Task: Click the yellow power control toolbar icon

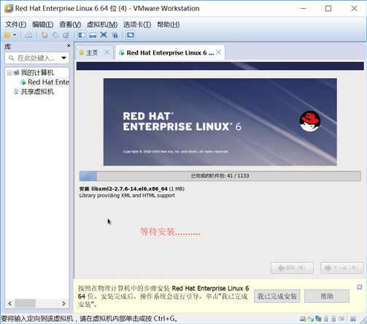Action: [7, 35]
